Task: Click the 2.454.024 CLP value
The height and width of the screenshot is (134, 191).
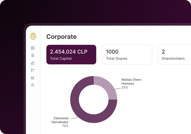Action: 69,52
